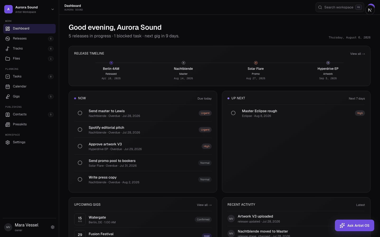Open Calendar in the sidebar
This screenshot has width=380, height=237.
click(x=29, y=87)
